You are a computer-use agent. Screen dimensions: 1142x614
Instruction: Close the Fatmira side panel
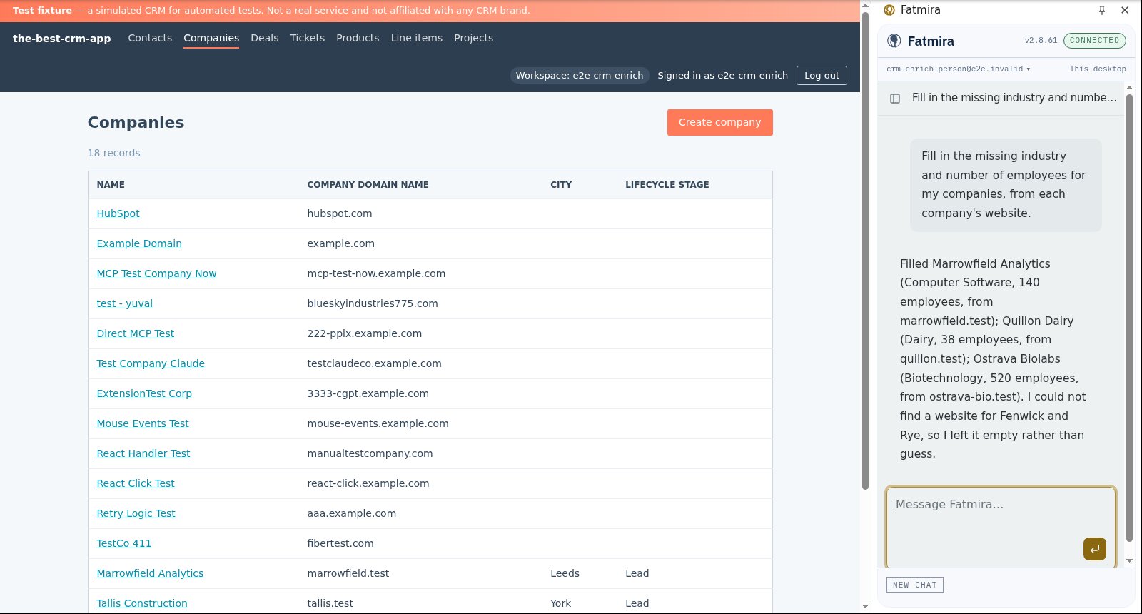coord(1125,10)
